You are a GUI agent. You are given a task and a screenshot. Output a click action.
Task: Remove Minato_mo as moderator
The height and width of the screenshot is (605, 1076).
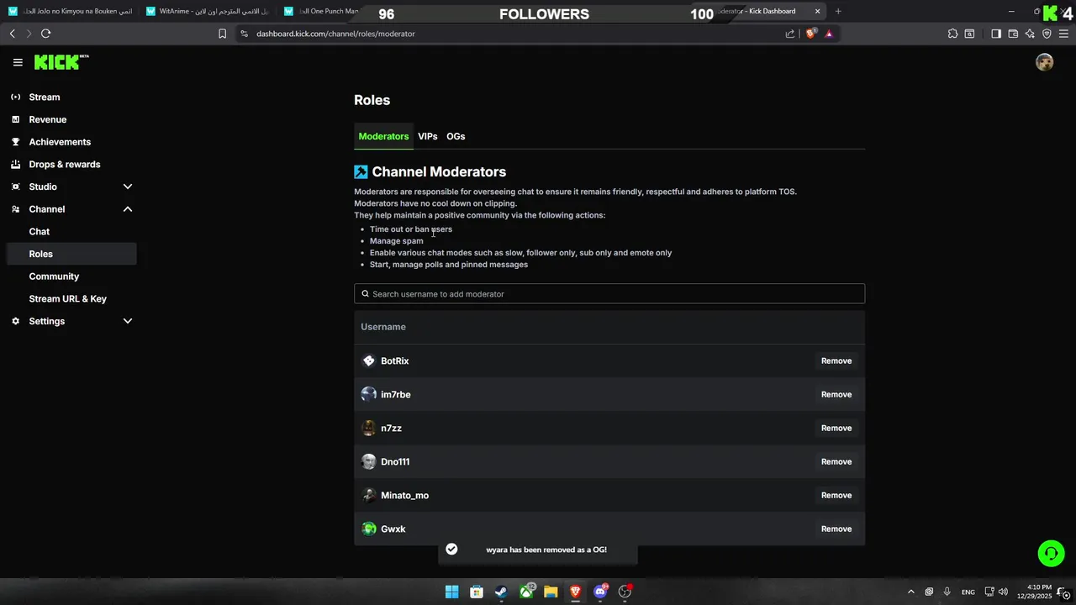[x=836, y=495]
